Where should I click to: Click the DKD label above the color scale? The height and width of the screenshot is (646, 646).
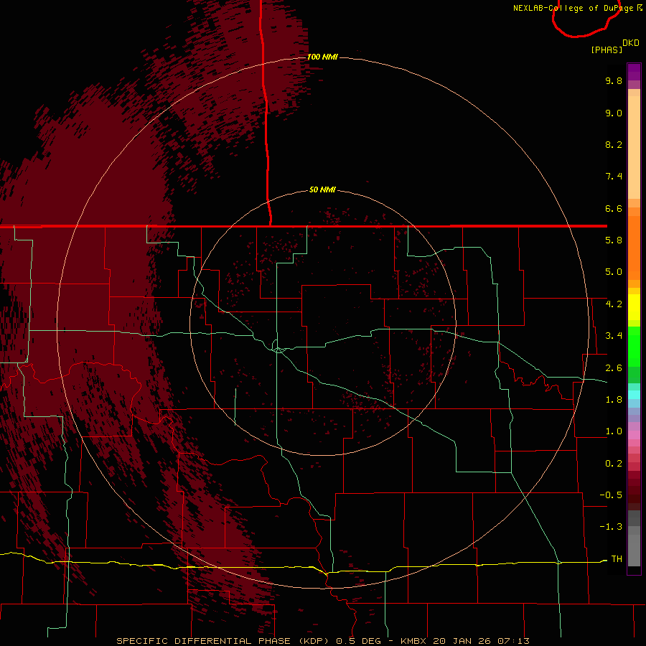pyautogui.click(x=631, y=43)
